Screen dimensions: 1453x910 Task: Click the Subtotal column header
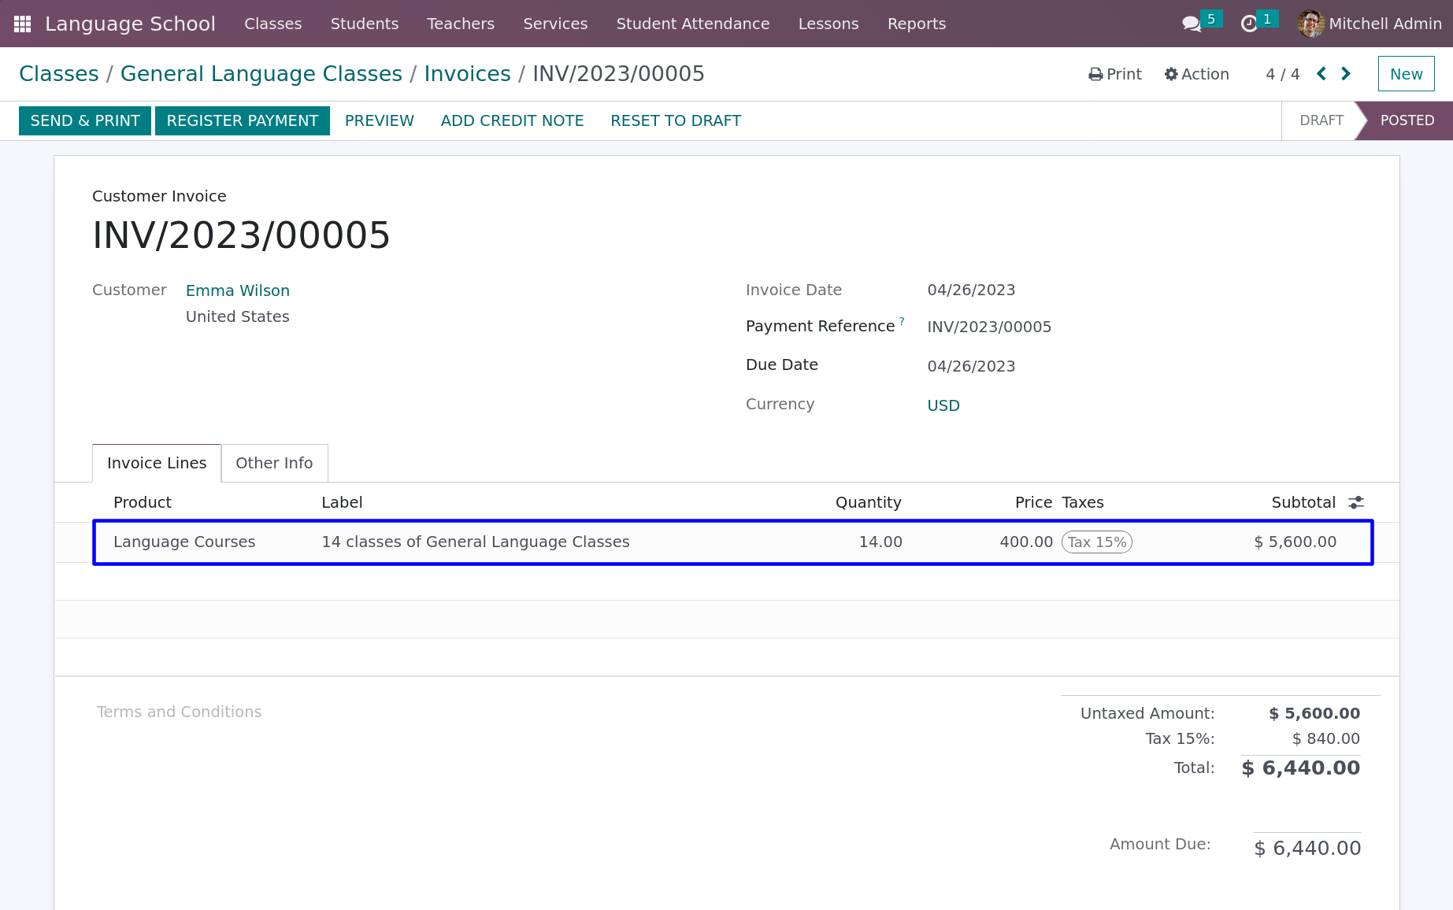click(1303, 502)
